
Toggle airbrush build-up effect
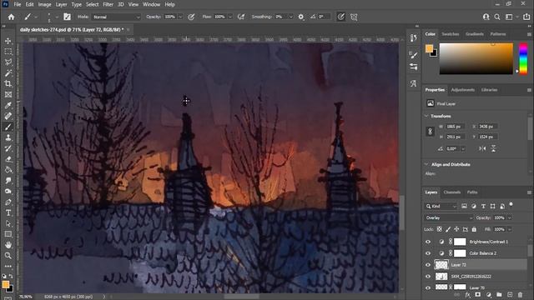[x=241, y=17]
